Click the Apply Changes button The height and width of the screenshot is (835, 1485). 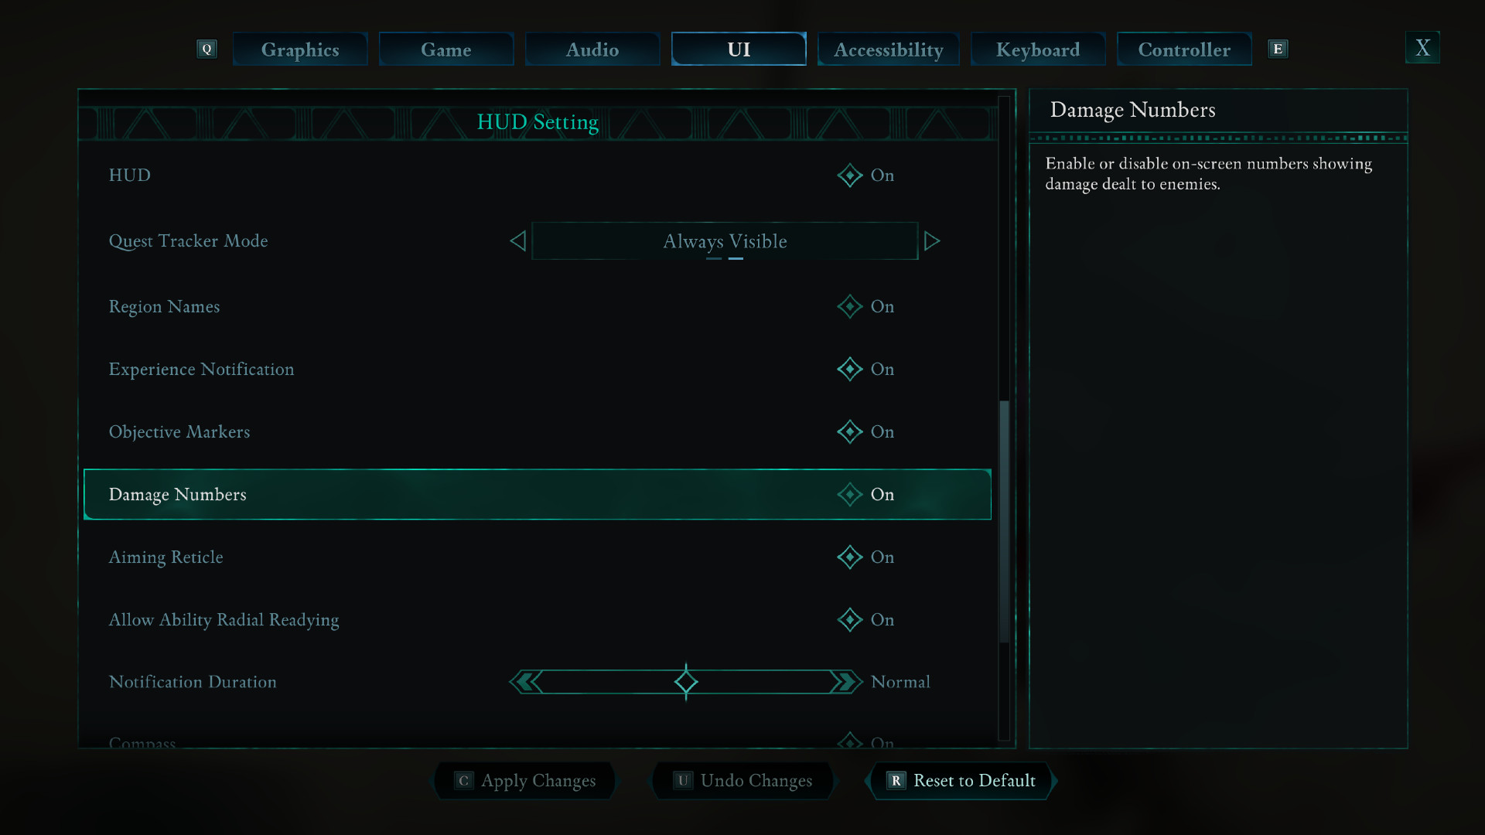525,780
